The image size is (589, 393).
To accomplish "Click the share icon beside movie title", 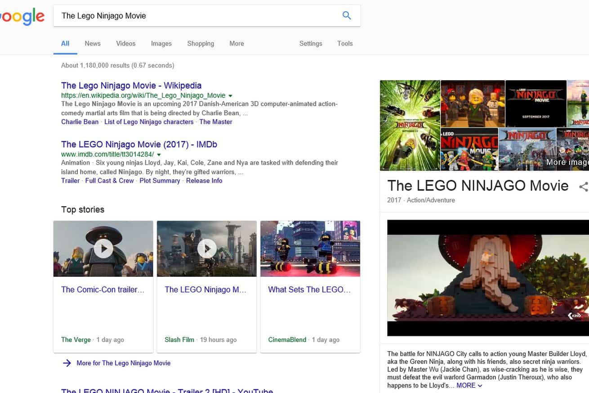I will pos(583,186).
